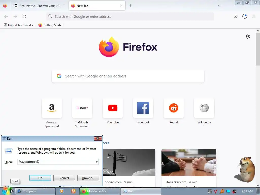The width and height of the screenshot is (260, 195).
Task: Open the popsci.com article thumbnail
Action: (x=129, y=162)
